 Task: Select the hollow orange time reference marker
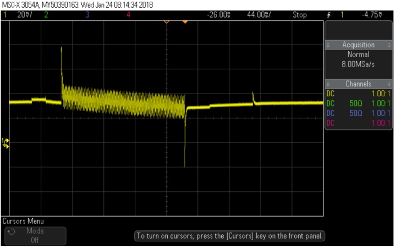tap(166, 22)
